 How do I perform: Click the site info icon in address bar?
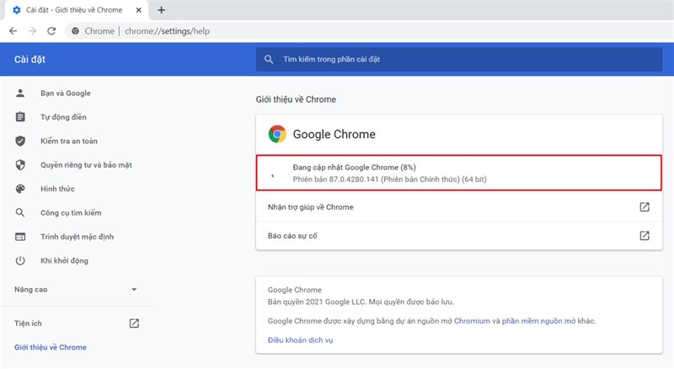click(x=75, y=31)
